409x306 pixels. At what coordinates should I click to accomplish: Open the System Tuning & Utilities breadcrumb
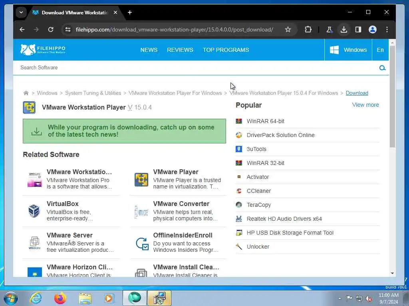click(93, 93)
